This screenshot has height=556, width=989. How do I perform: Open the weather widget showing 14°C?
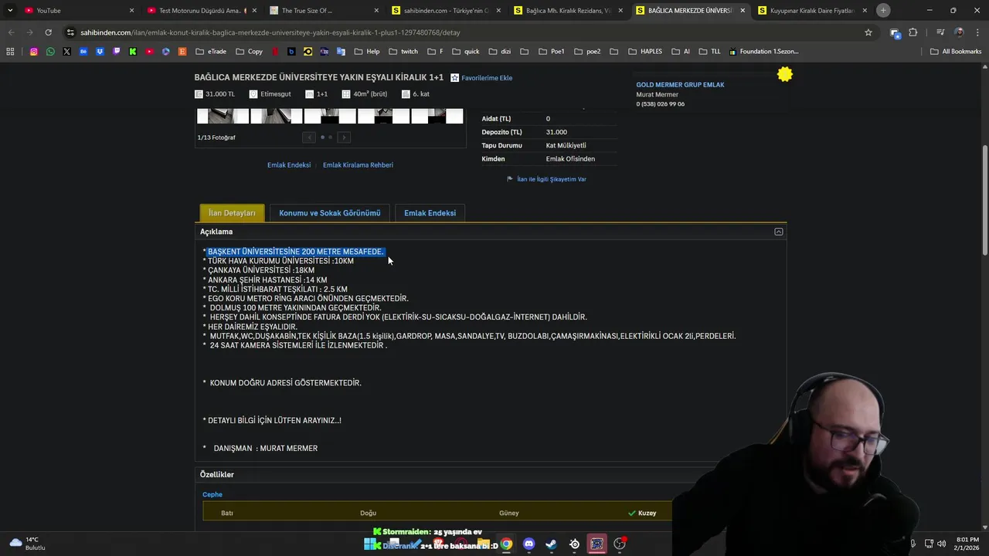click(26, 544)
